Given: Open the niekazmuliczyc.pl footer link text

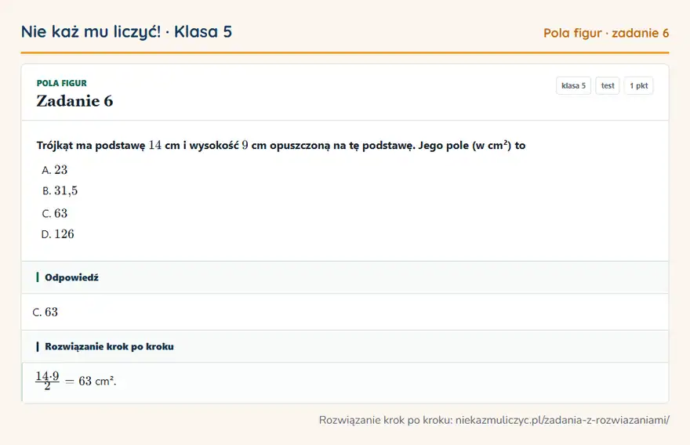Looking at the screenshot, I should click(562, 420).
